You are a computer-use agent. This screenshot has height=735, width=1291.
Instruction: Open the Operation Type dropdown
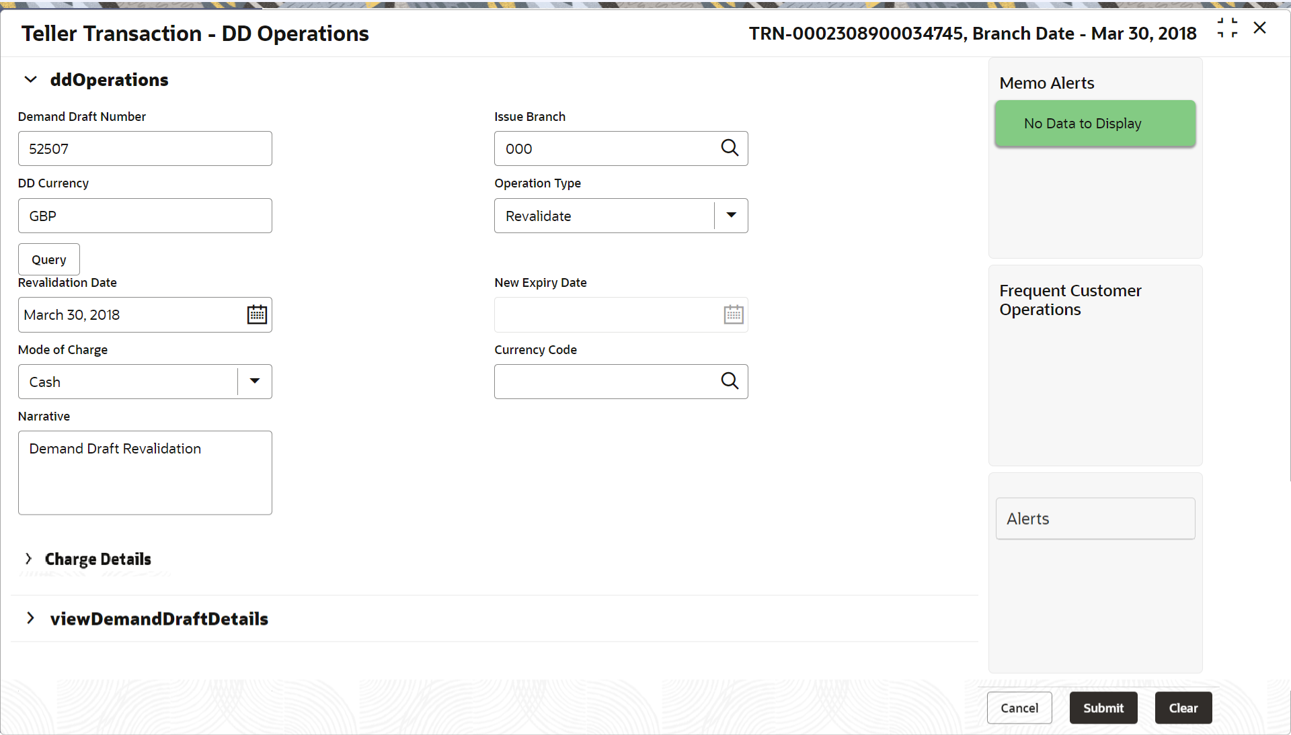(731, 216)
